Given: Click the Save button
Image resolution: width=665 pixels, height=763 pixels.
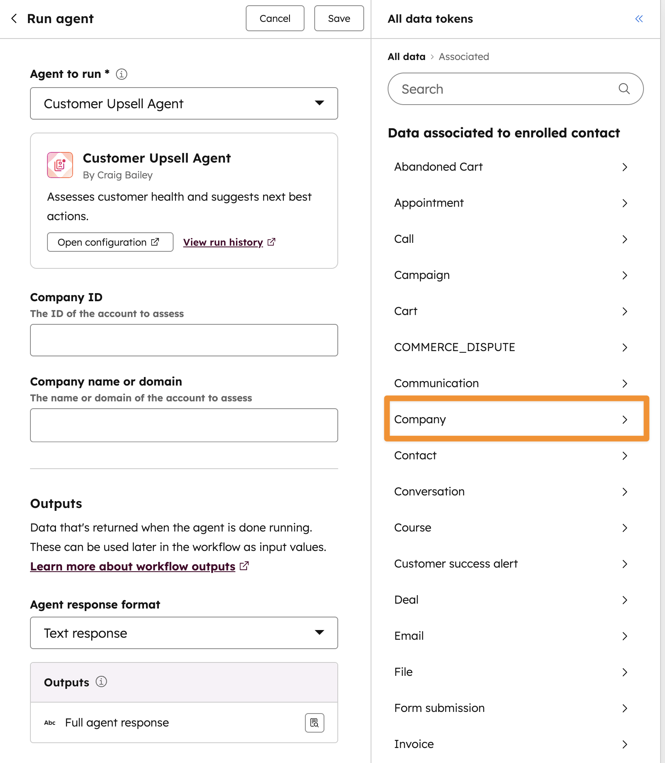Looking at the screenshot, I should [x=339, y=18].
